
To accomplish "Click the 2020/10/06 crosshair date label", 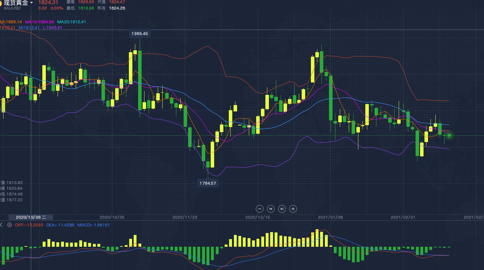I will [x=31, y=217].
